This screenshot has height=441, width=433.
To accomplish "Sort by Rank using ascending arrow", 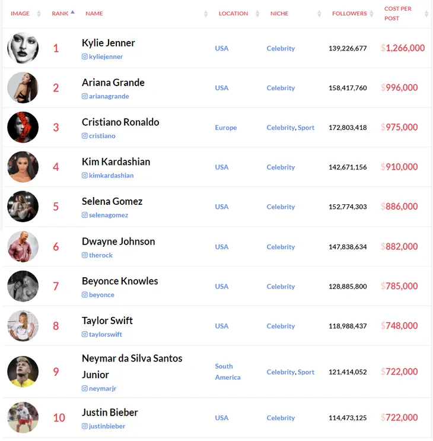I will pyautogui.click(x=72, y=12).
